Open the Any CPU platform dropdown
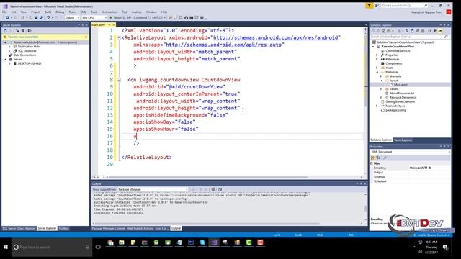The height and width of the screenshot is (259, 461). (x=94, y=17)
